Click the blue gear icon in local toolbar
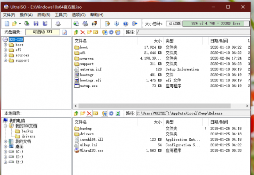Screen dimensions: 254x175 tap(111, 113)
